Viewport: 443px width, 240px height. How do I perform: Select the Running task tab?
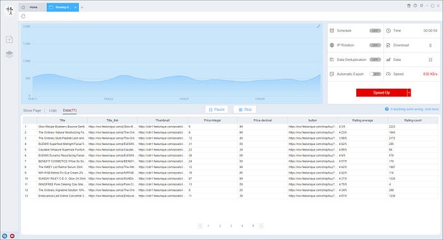click(63, 8)
